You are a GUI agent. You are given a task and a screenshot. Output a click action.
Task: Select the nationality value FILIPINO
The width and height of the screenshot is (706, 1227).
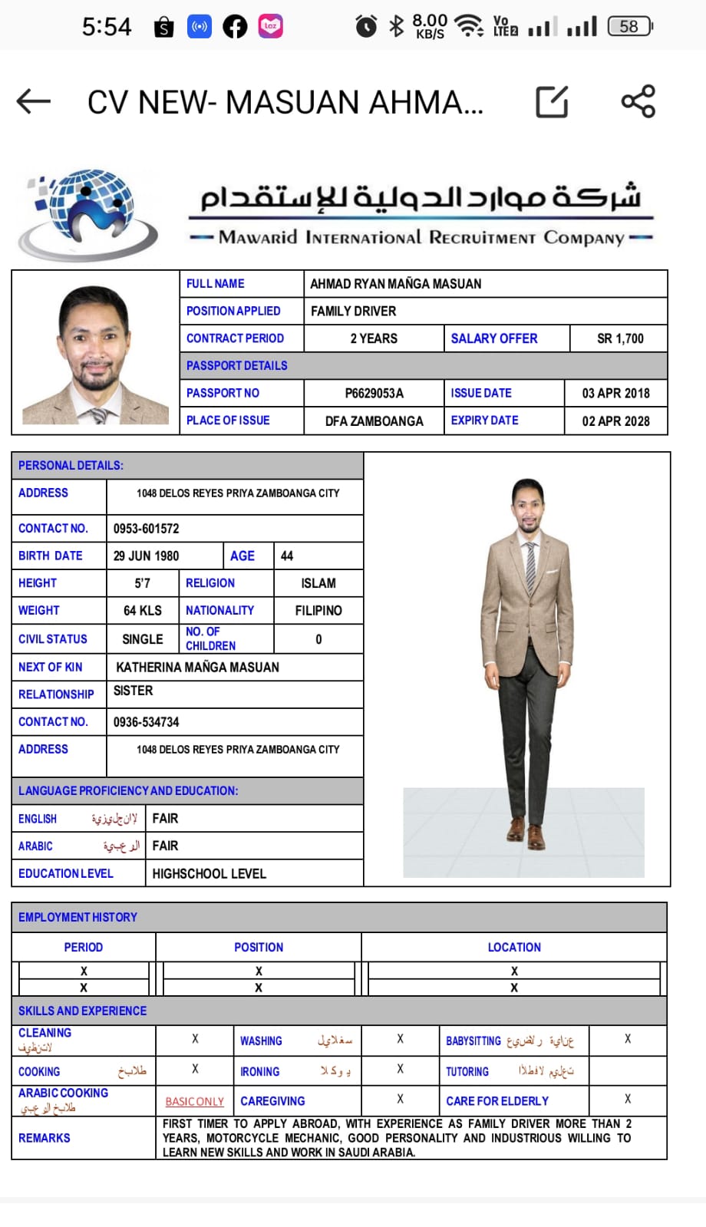(x=318, y=611)
